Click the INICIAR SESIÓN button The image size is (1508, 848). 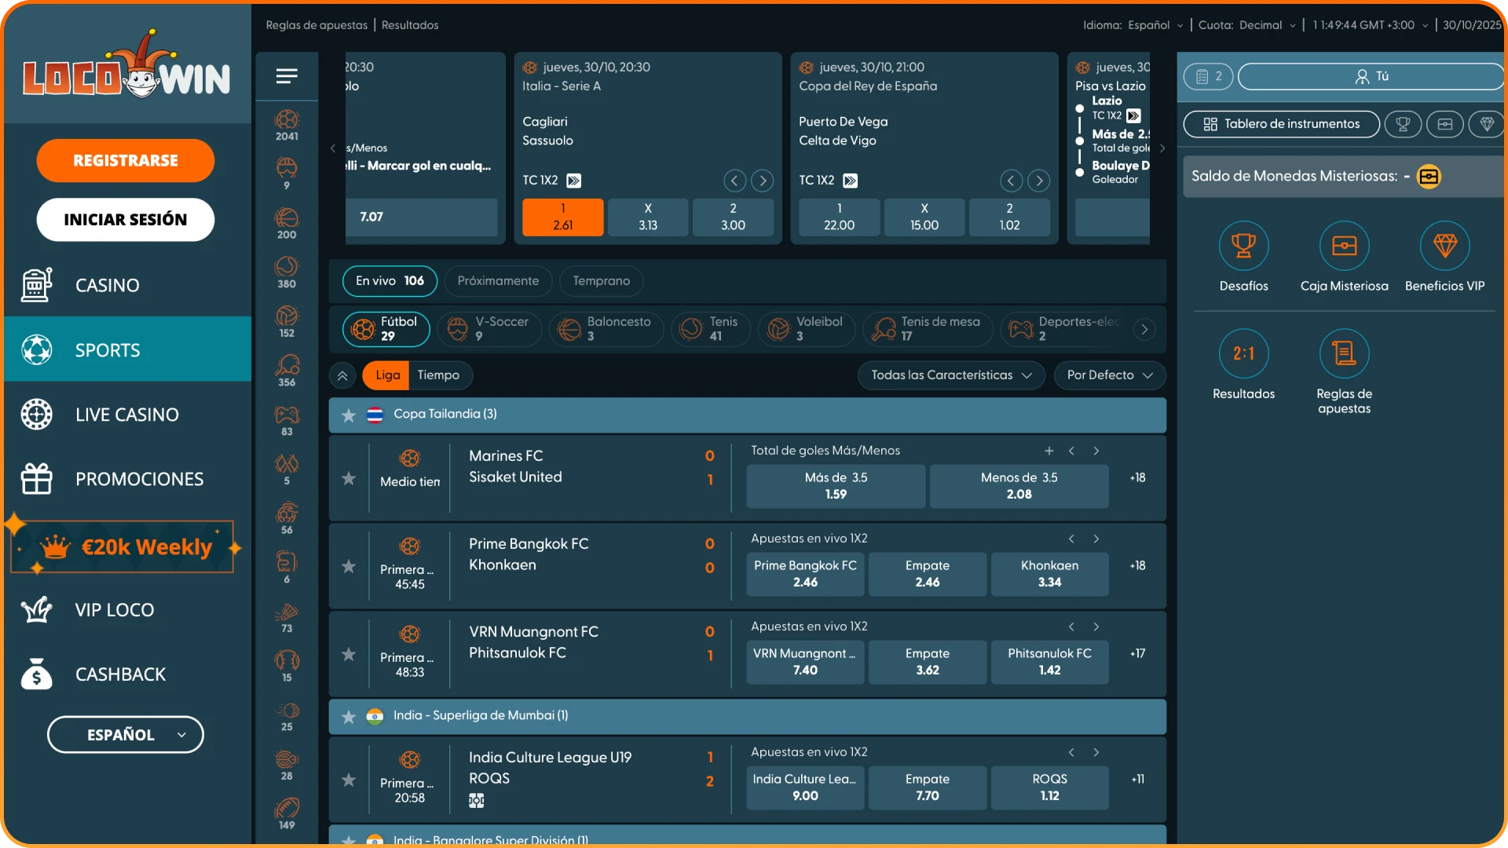126,219
